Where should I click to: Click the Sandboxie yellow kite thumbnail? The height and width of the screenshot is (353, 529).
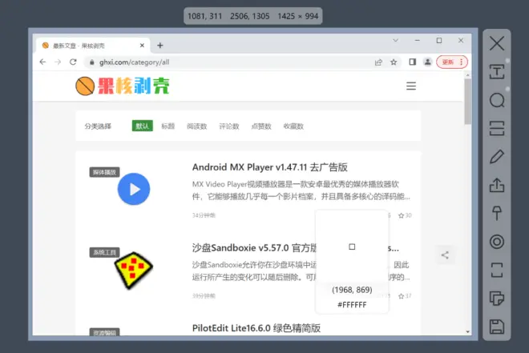tap(134, 270)
